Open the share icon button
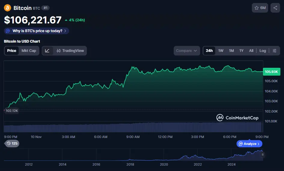284x171 pixels. [275, 8]
